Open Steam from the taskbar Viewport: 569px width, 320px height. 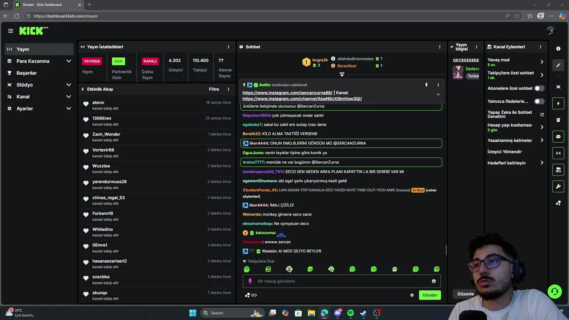(363, 313)
